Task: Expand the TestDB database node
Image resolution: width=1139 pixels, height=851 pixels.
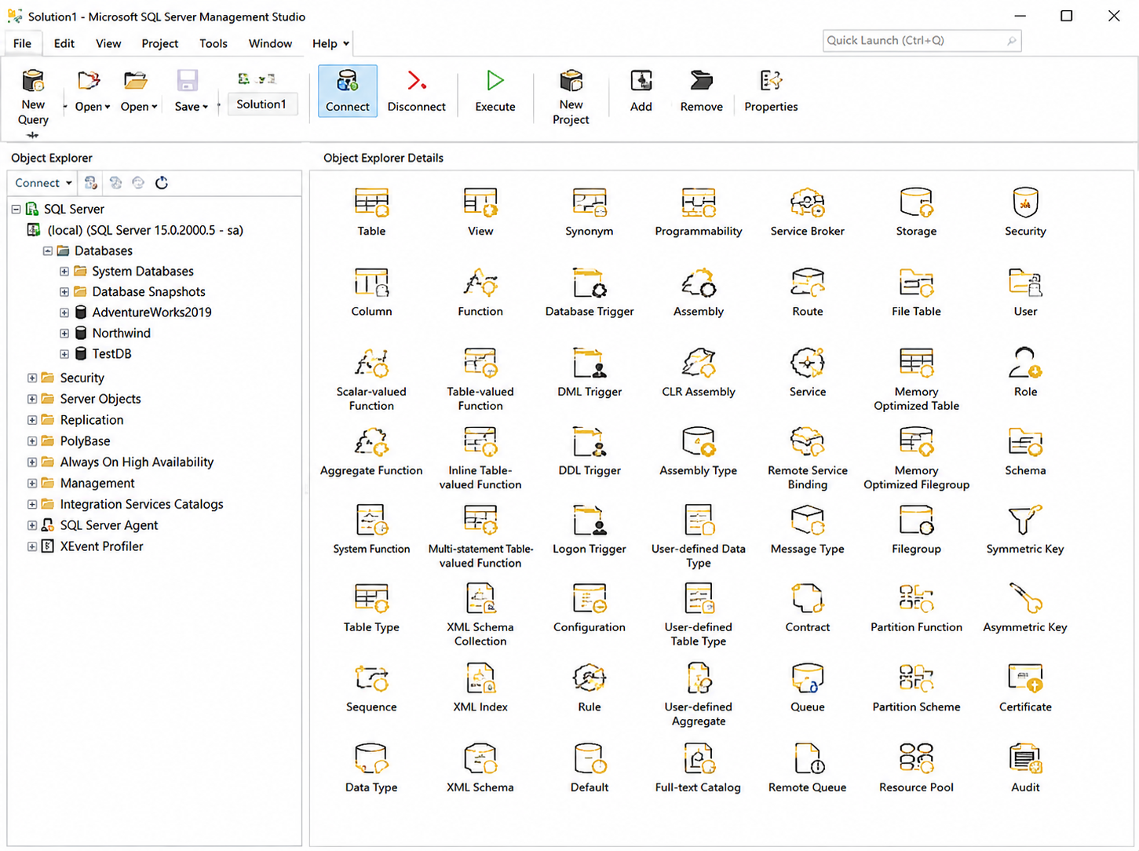Action: [64, 354]
